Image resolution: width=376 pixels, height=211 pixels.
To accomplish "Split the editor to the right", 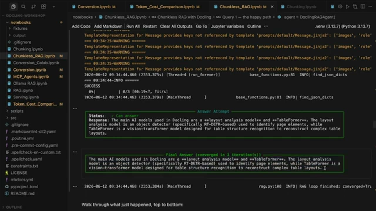I will (x=363, y=6).
